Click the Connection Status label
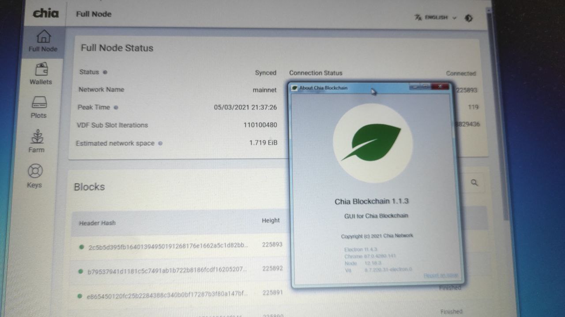Viewport: 565px width, 317px height. 316,73
